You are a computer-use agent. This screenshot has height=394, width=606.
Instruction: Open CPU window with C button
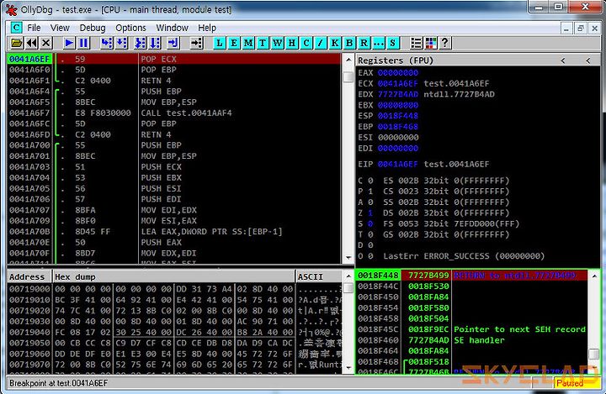(306, 43)
